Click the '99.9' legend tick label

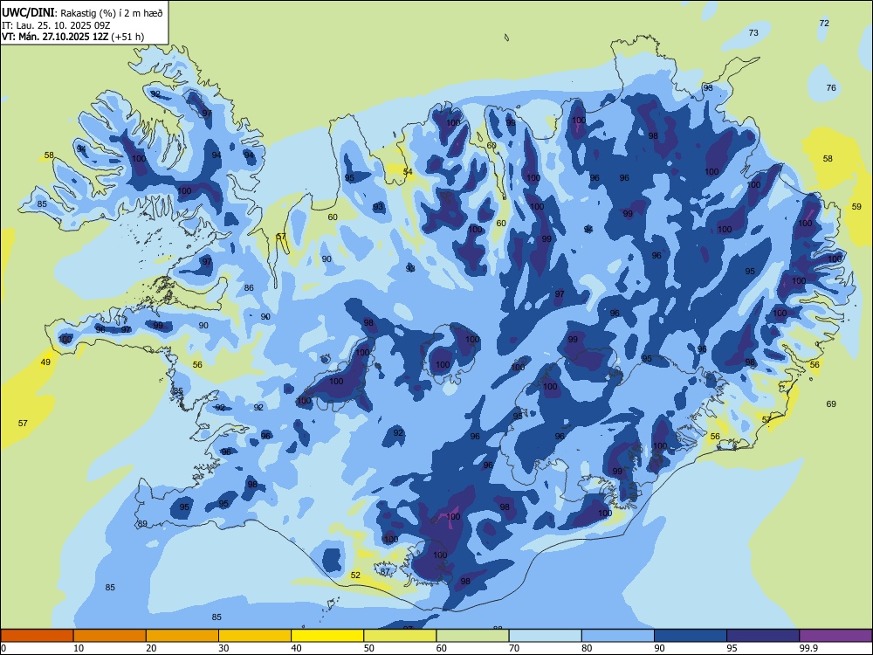pyautogui.click(x=808, y=648)
